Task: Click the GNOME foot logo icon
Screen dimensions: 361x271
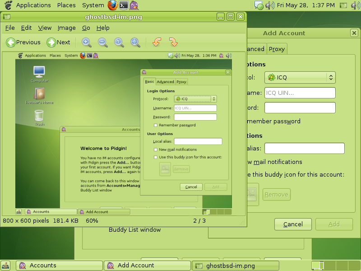Action: tap(8, 5)
